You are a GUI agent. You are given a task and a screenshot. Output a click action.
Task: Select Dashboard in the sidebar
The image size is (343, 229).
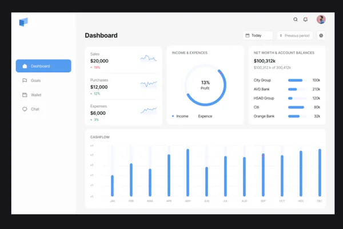tap(43, 66)
